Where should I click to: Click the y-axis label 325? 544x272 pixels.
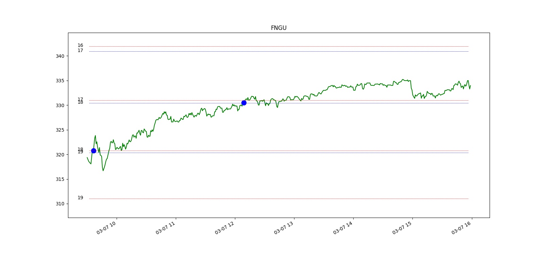coord(60,130)
